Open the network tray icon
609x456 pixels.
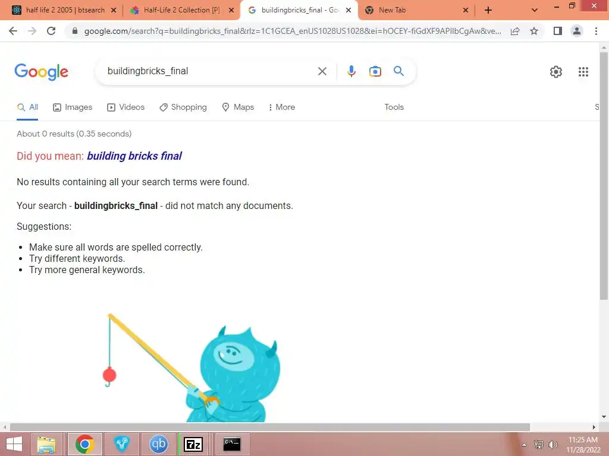539,445
